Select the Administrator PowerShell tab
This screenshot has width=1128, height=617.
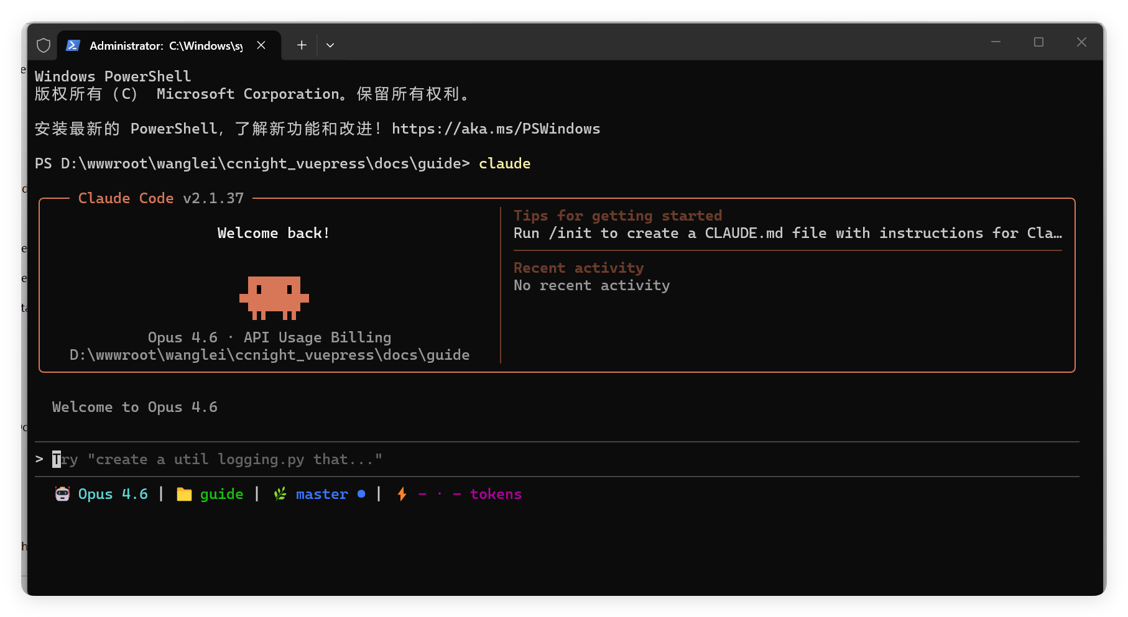pyautogui.click(x=169, y=45)
